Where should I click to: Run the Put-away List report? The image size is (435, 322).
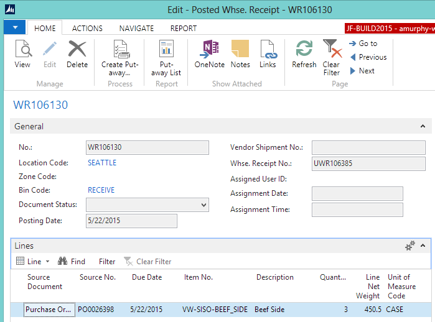point(166,58)
